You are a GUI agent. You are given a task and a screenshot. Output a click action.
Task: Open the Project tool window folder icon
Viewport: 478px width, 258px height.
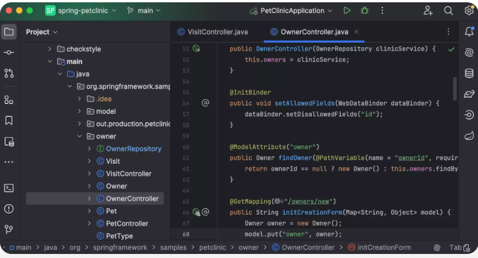9,32
